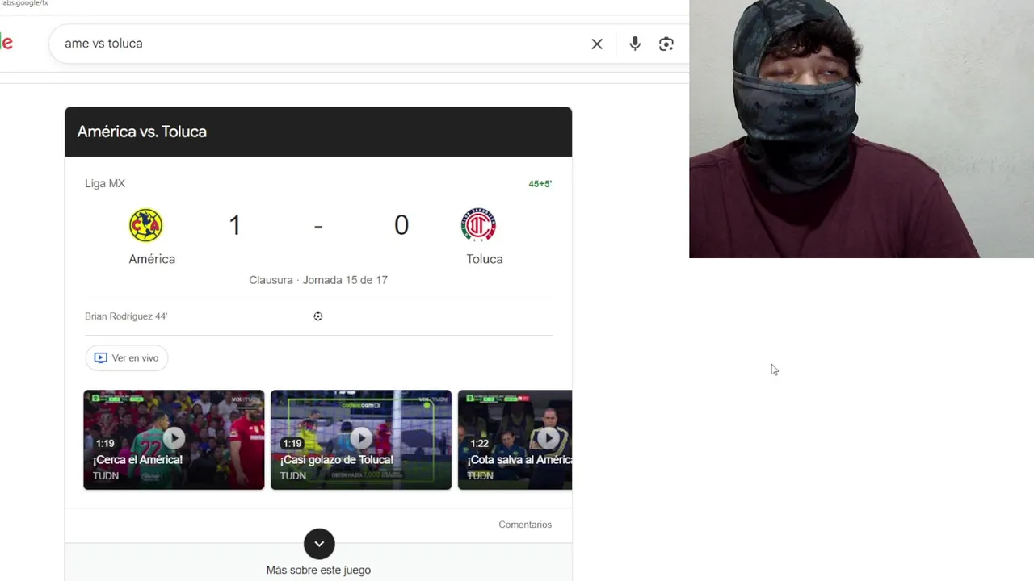Click 'Brian Rodríguez 44'' scorer text

point(126,316)
